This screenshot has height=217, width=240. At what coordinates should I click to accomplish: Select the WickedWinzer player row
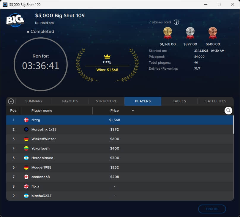(x=119, y=139)
